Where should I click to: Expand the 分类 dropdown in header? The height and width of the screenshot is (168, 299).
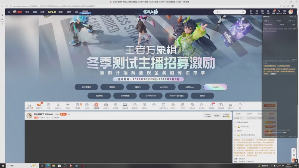pos(42,12)
